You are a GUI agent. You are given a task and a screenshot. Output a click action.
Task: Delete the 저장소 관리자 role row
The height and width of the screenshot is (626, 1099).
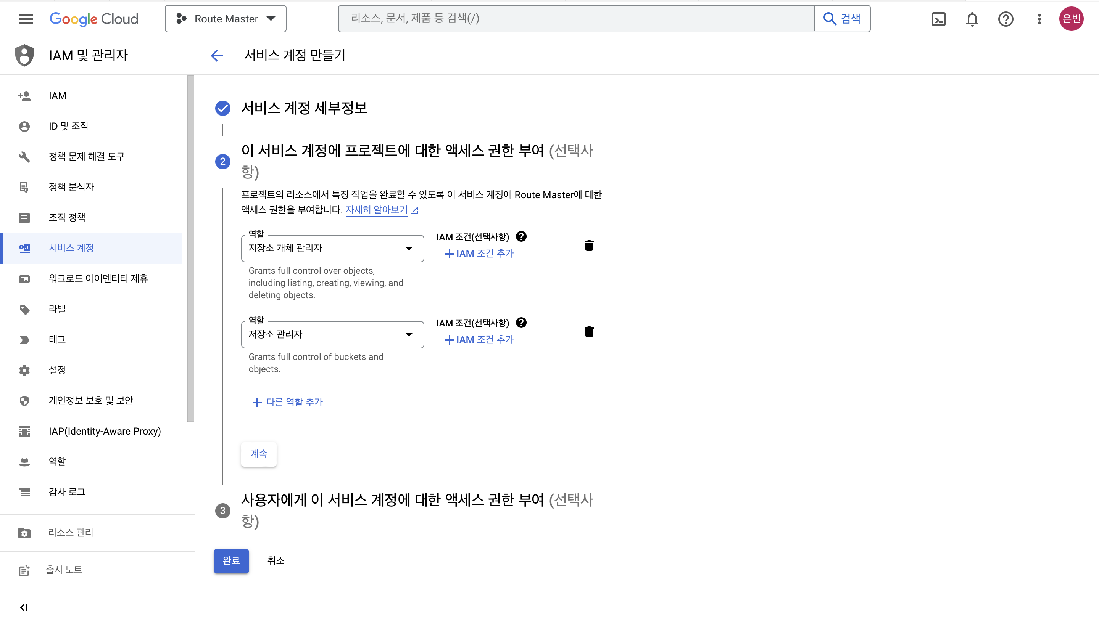coord(589,331)
